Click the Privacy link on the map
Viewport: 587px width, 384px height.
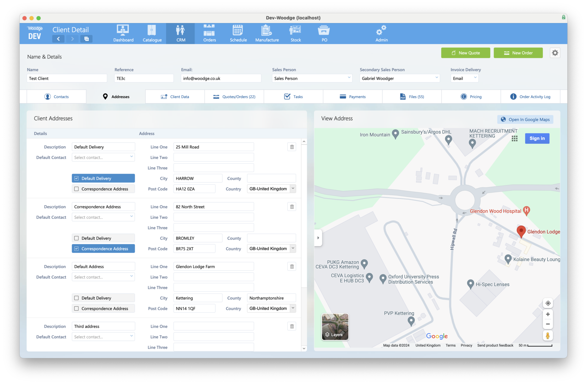(466, 345)
